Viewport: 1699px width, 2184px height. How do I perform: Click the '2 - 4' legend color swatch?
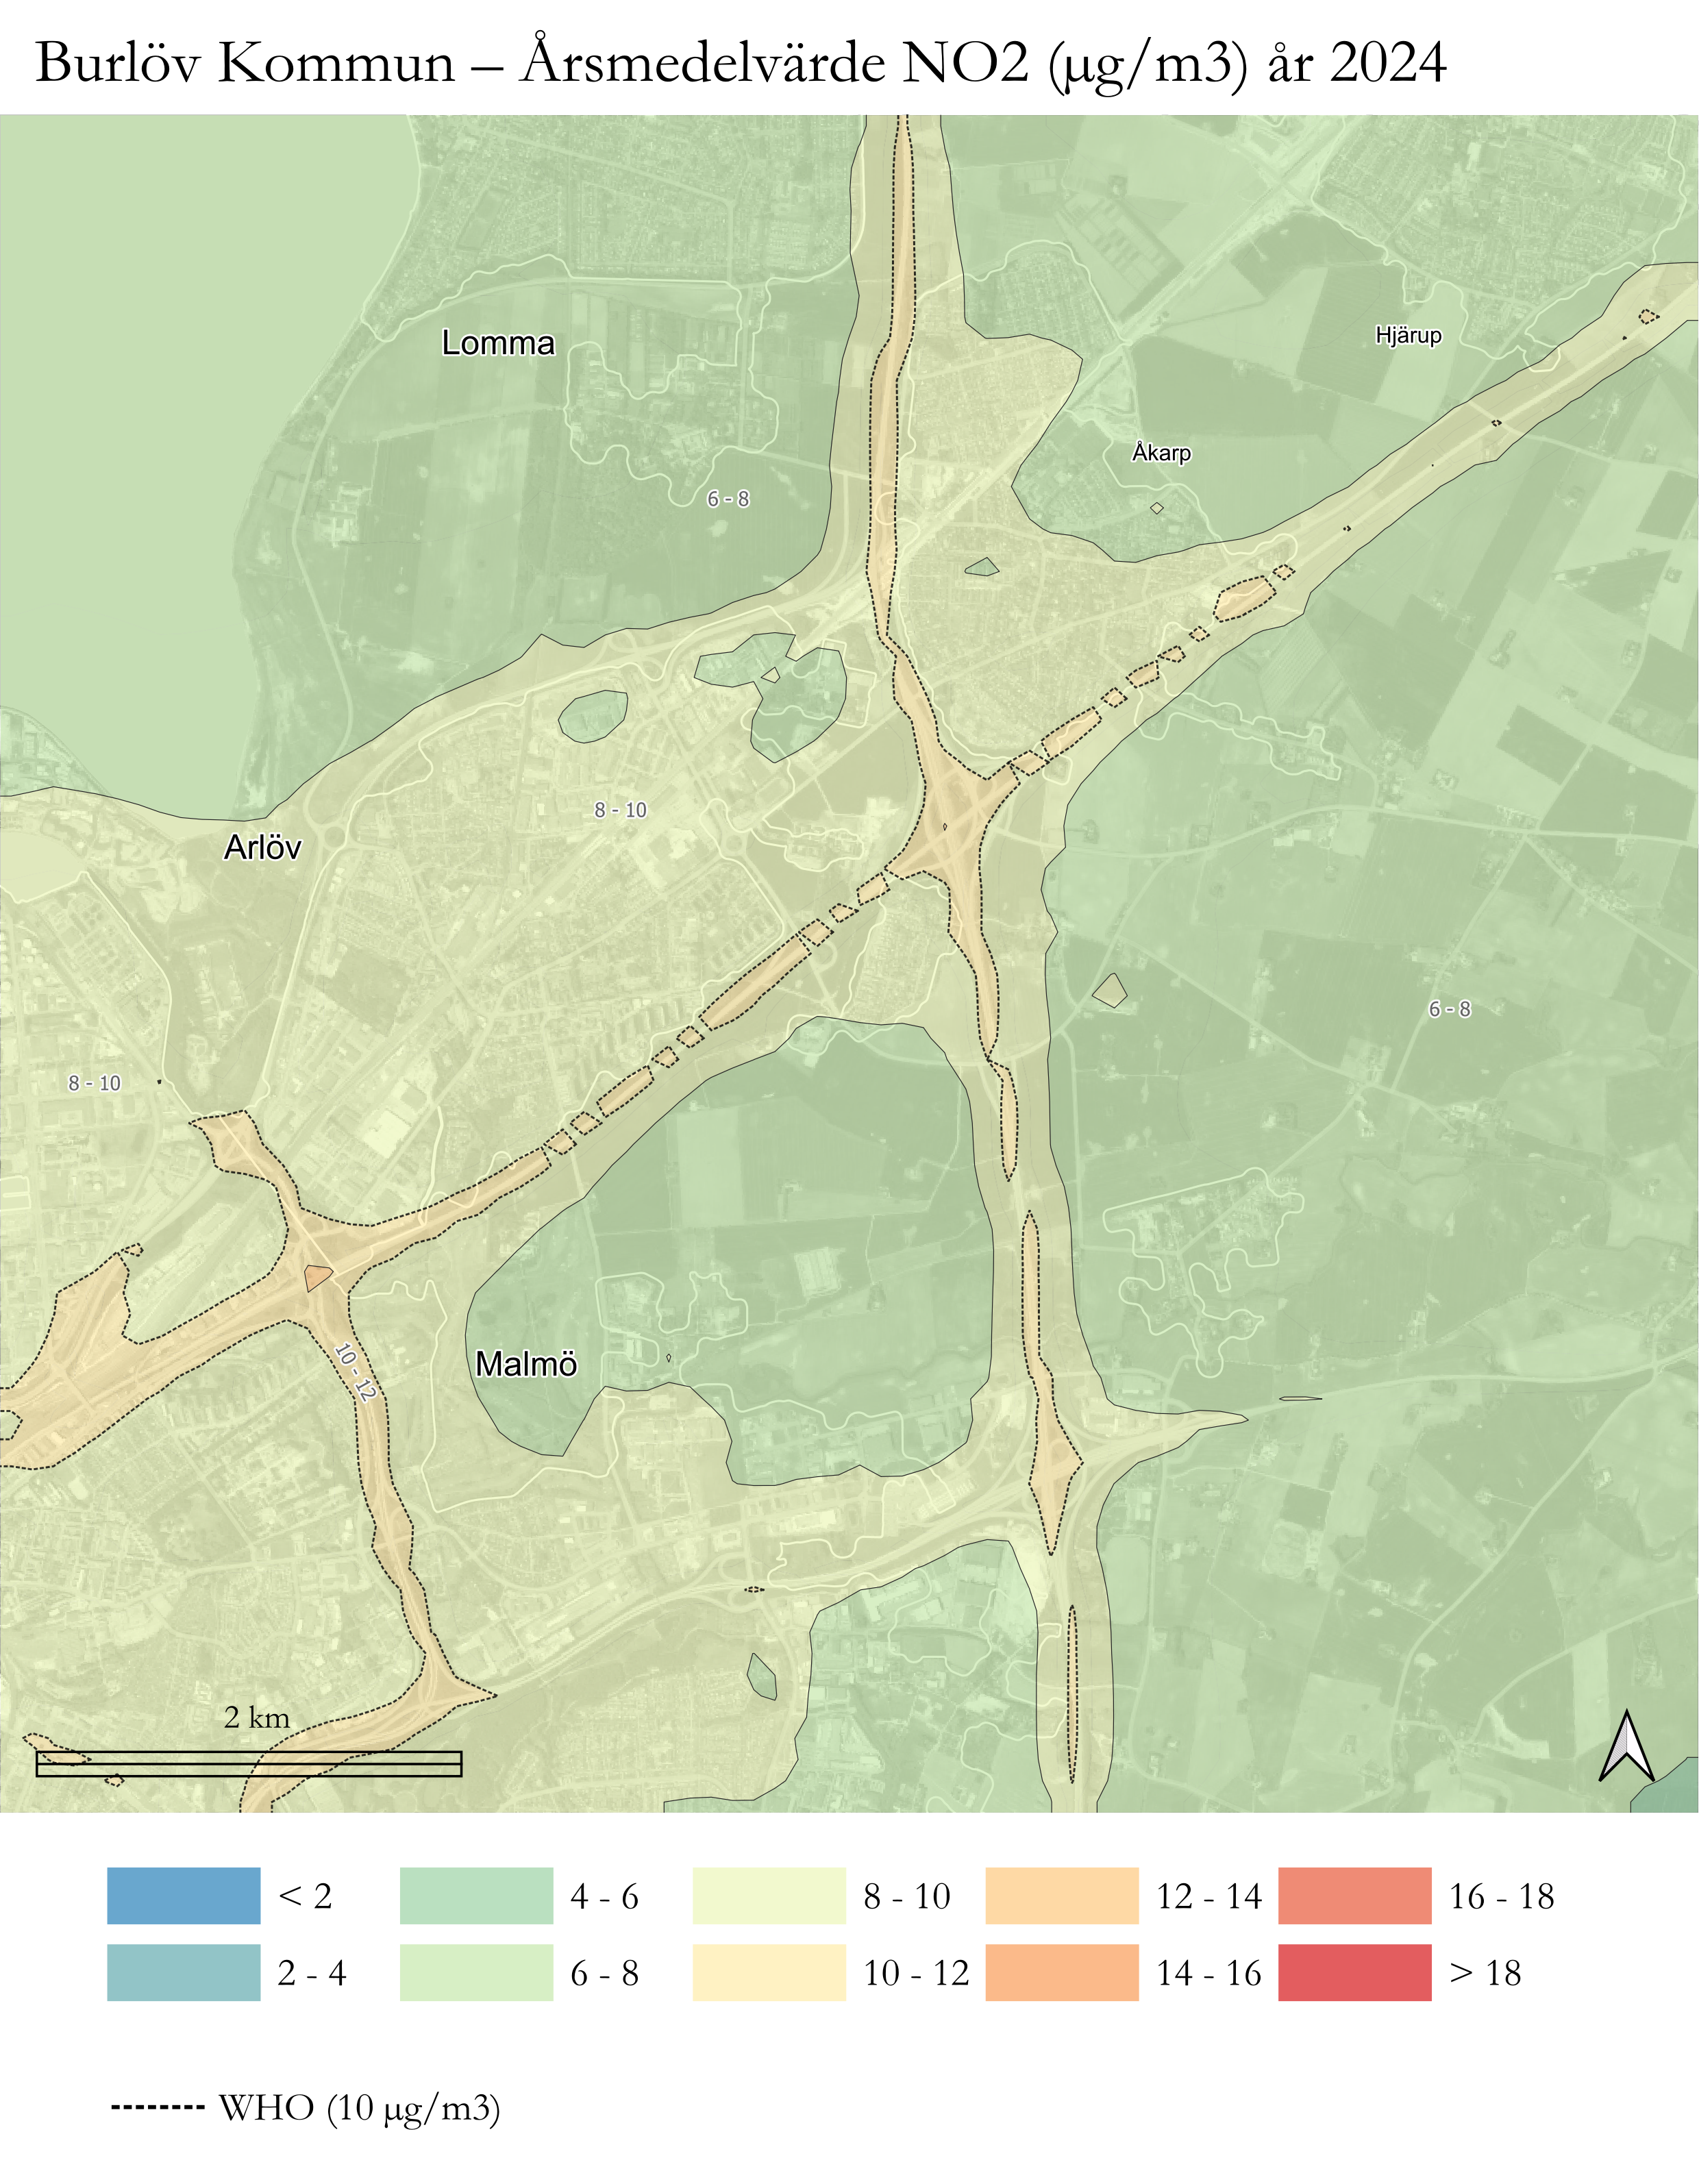[183, 1972]
